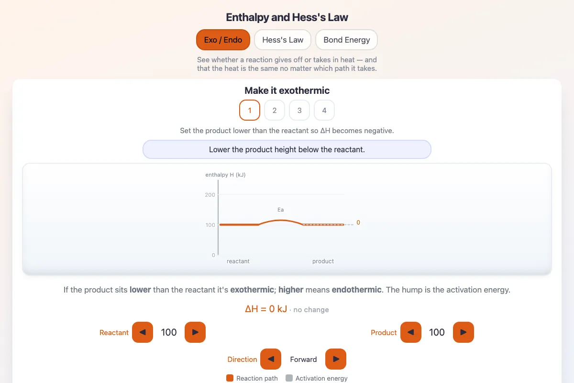Switch Direction using the left arrow
Screen dimensions: 574x383
[x=271, y=359]
